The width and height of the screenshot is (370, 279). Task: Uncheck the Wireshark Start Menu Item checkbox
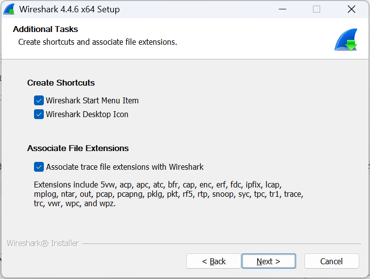coord(39,100)
